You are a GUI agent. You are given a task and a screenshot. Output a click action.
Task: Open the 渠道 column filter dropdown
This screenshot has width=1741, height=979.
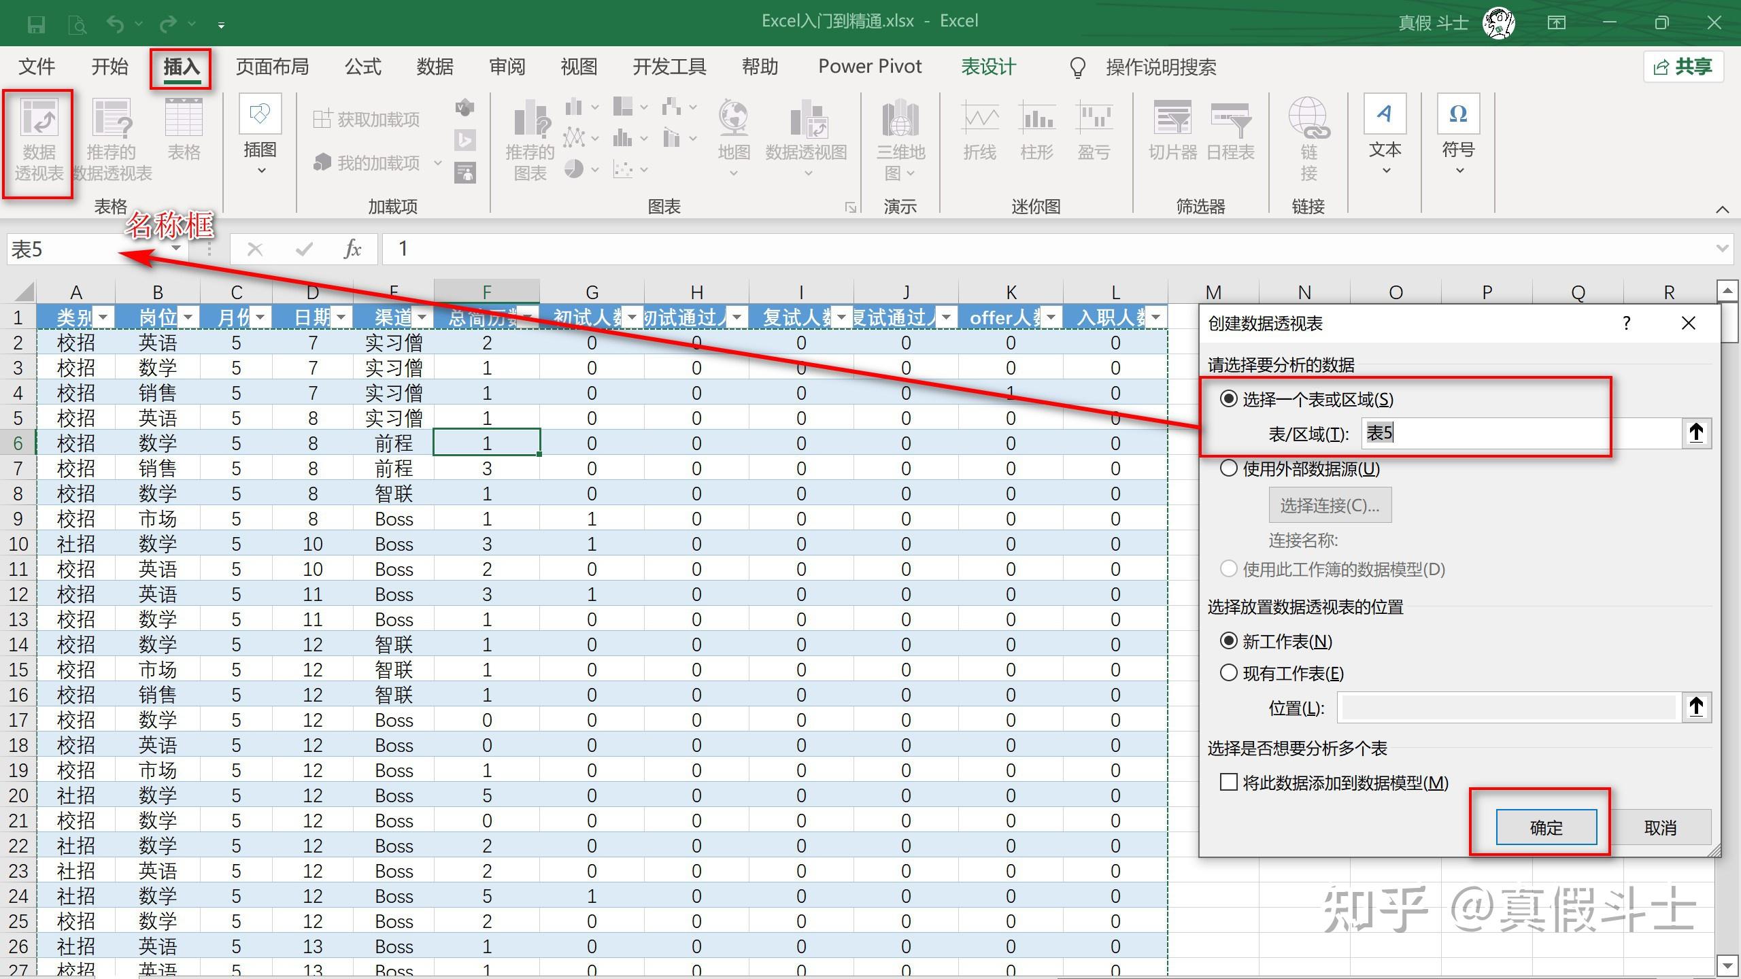pyautogui.click(x=422, y=317)
